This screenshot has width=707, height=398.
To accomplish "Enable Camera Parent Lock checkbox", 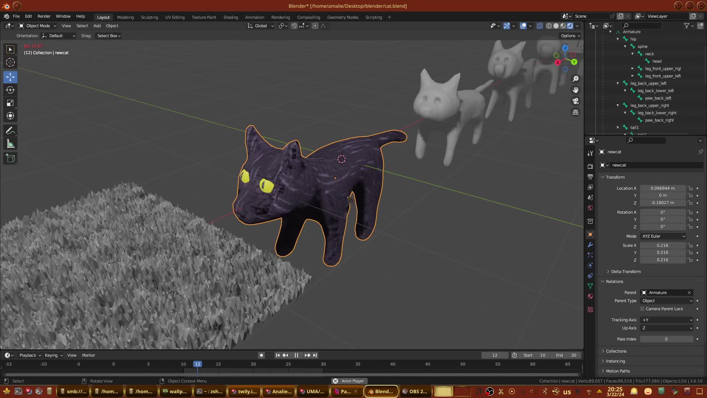I will click(x=642, y=309).
